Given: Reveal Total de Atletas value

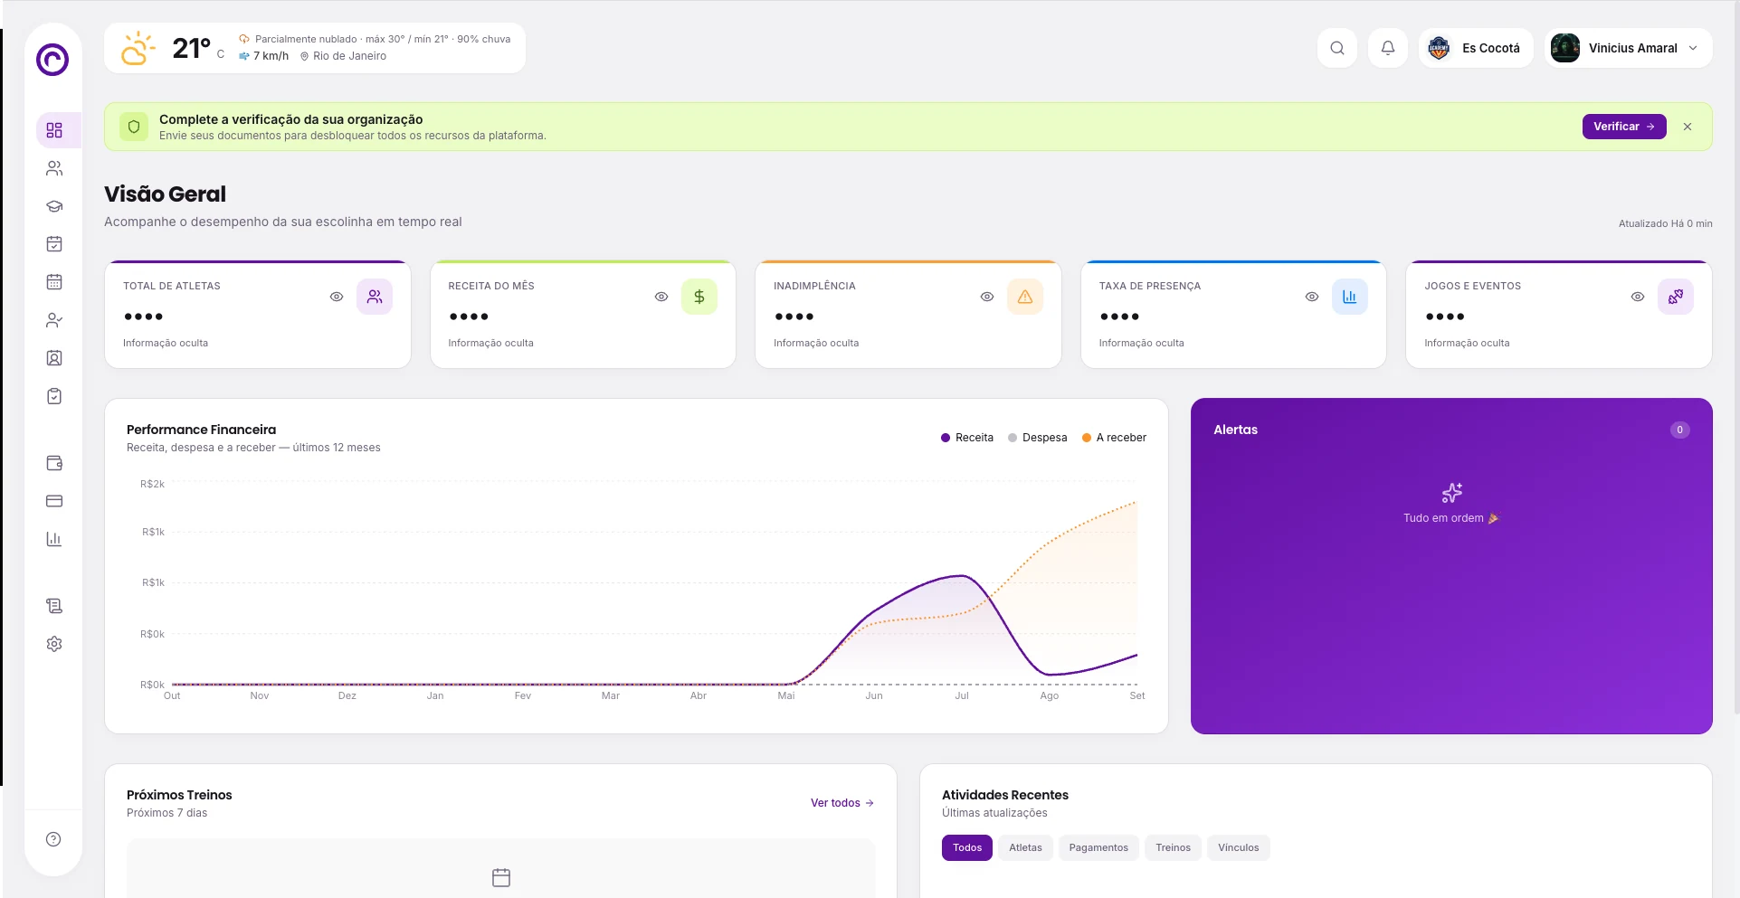Looking at the screenshot, I should point(337,297).
